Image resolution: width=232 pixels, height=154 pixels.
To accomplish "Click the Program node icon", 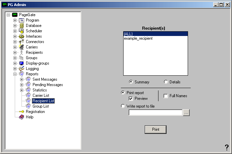I will [21, 20].
